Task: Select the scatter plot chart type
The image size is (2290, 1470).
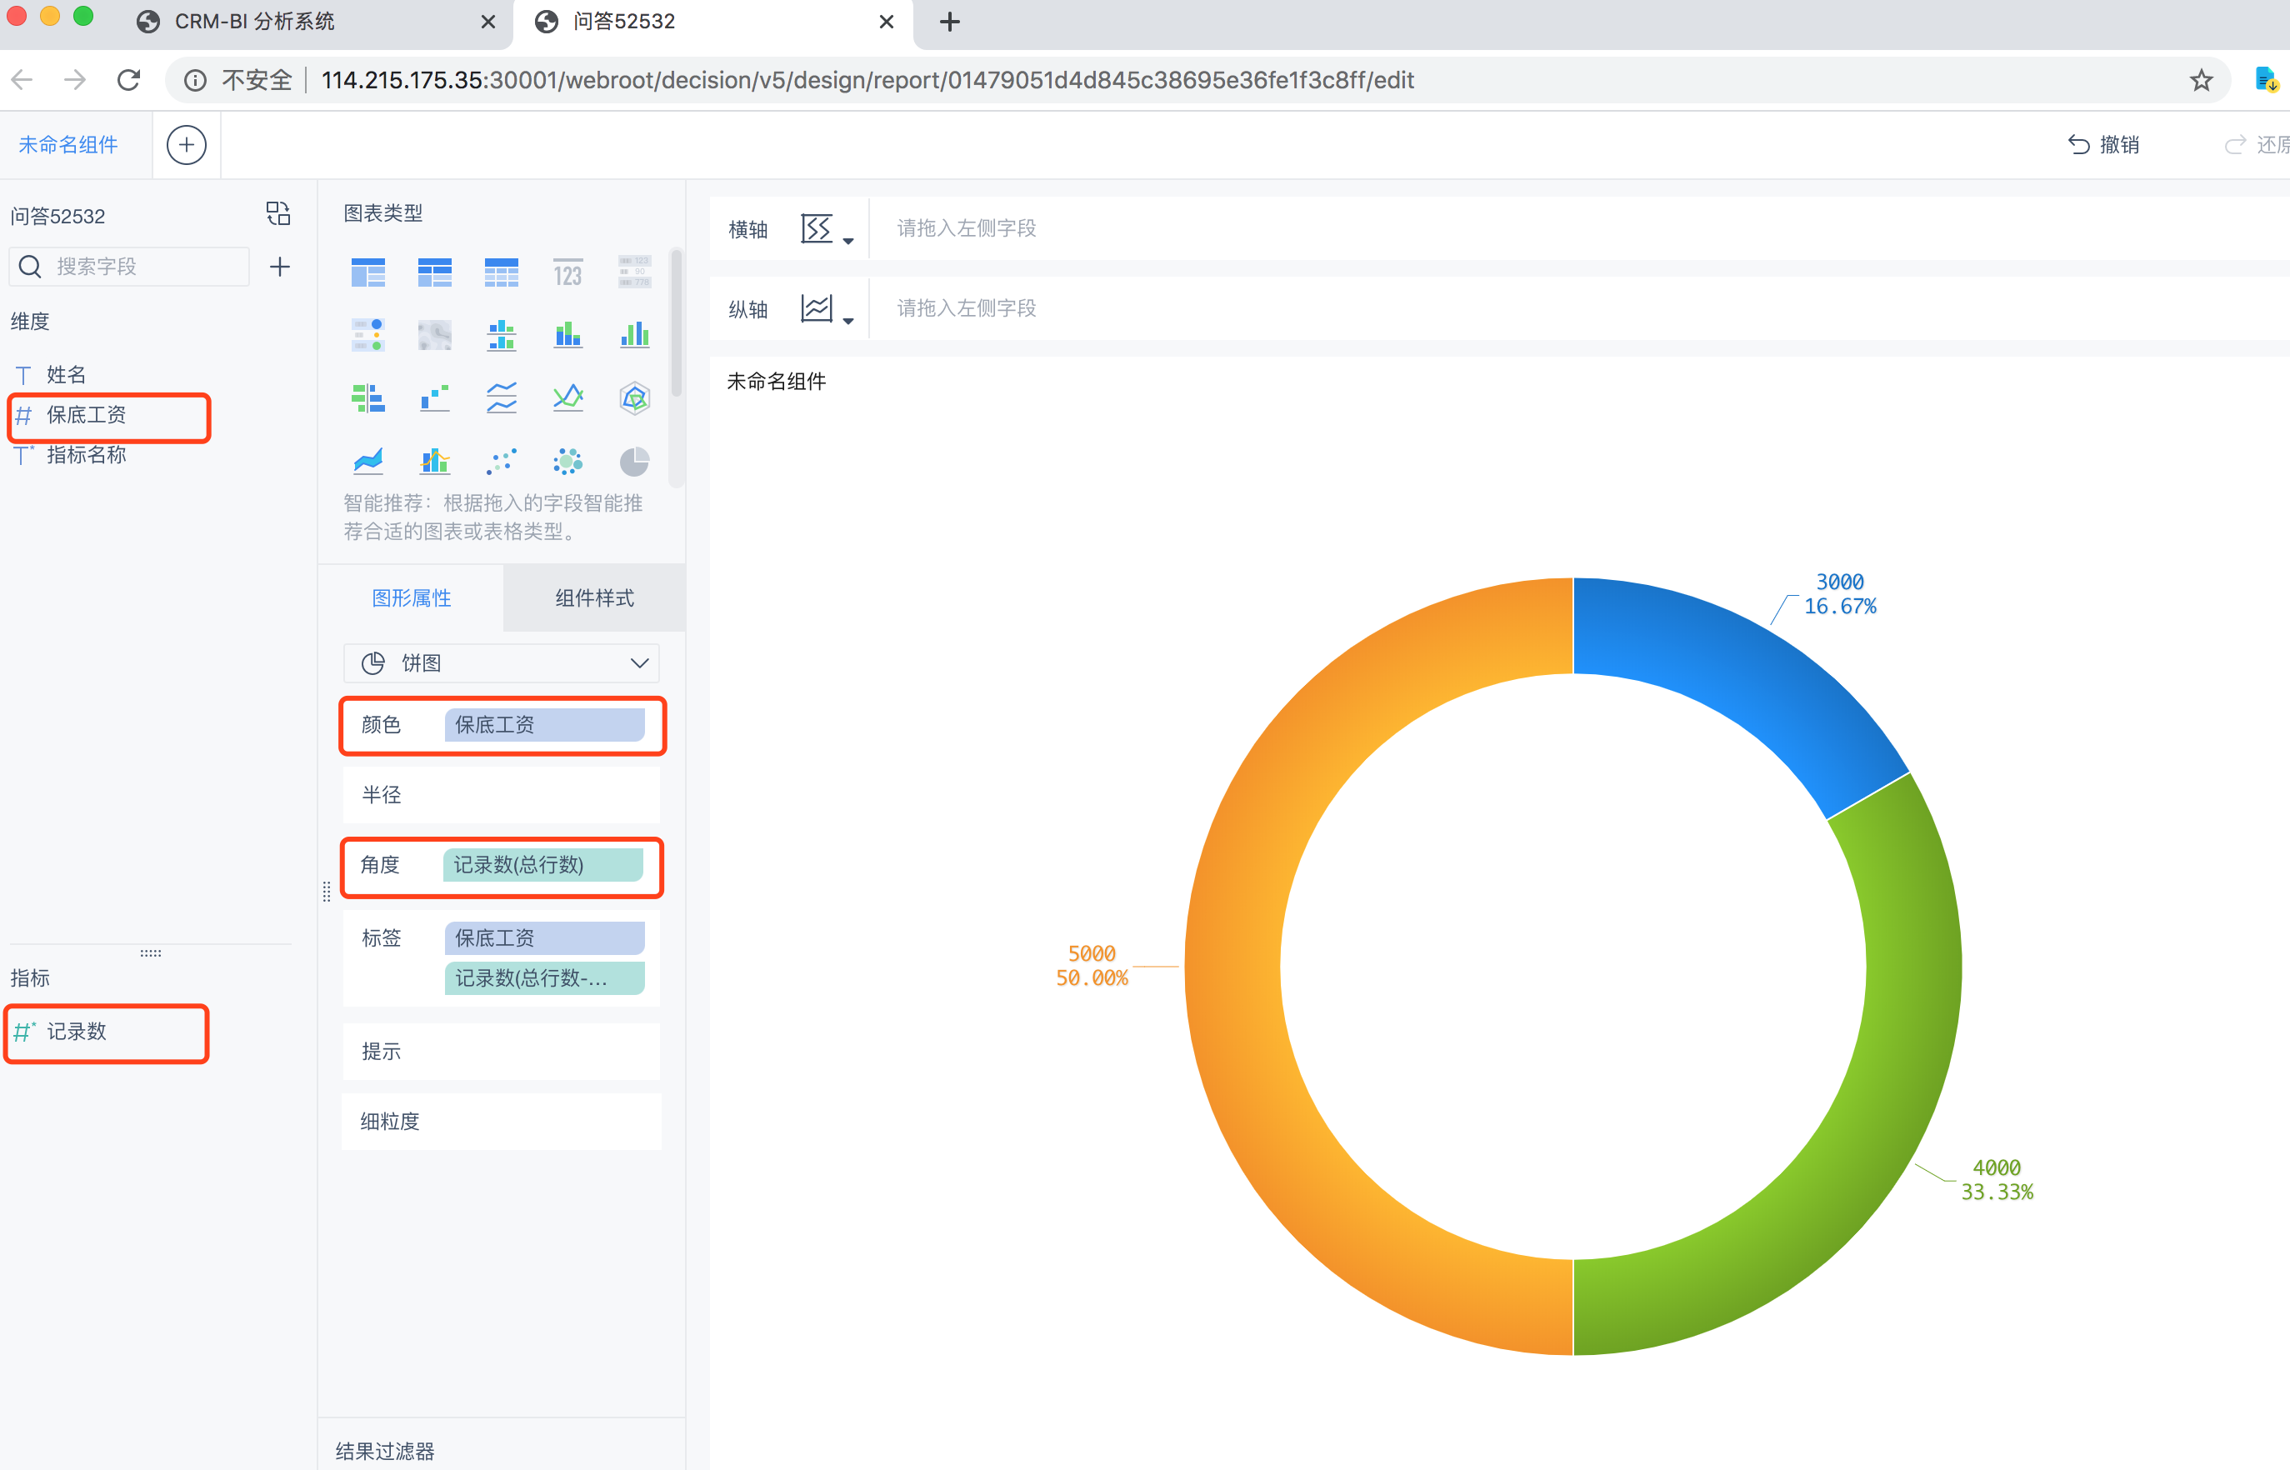Action: click(501, 461)
